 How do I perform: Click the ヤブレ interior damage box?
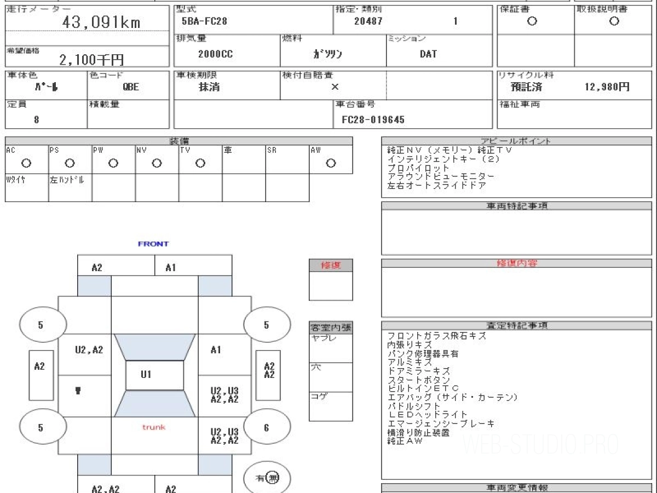pyautogui.click(x=331, y=348)
